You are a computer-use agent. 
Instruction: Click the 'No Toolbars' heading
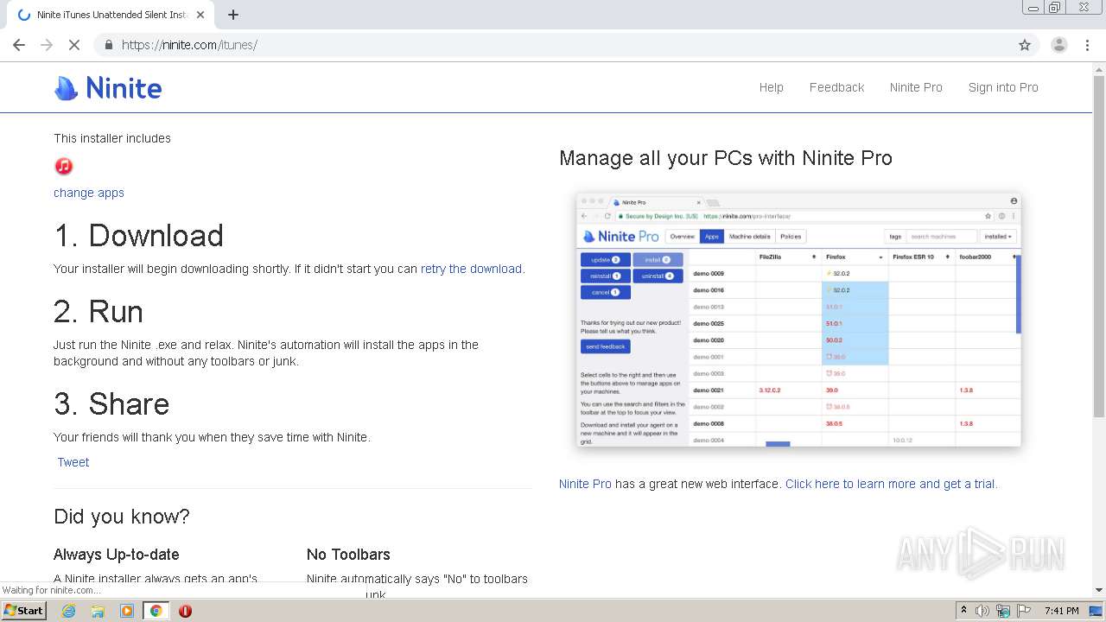click(348, 555)
